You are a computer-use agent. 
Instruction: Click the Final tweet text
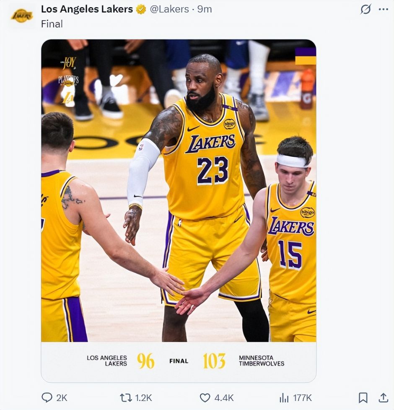pyautogui.click(x=52, y=24)
